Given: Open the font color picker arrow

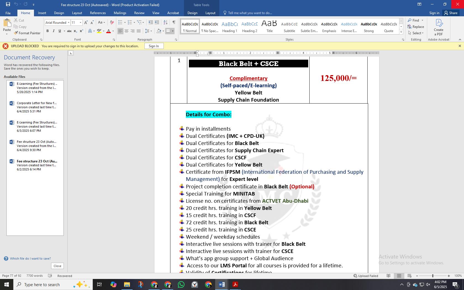Looking at the screenshot, I should coord(113,31).
